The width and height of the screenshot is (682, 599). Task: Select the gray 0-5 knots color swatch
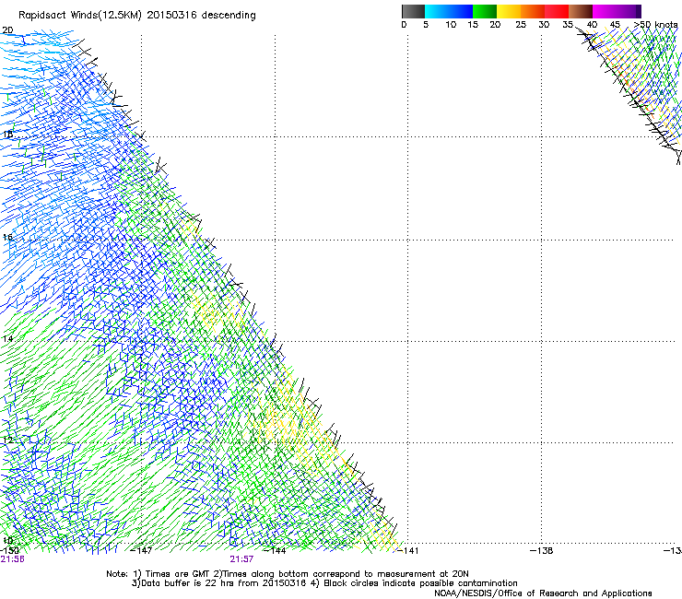point(413,11)
